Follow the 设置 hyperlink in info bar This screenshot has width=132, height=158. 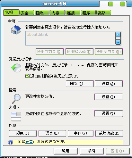click(29, 142)
